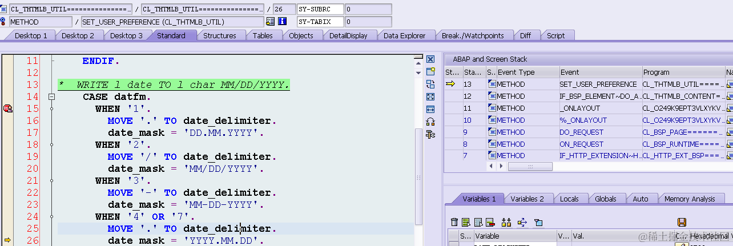
Task: Click code line 'WHEN '4' OR '7'.'
Action: (x=145, y=216)
